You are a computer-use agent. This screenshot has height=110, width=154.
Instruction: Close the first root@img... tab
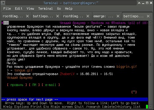27,16
